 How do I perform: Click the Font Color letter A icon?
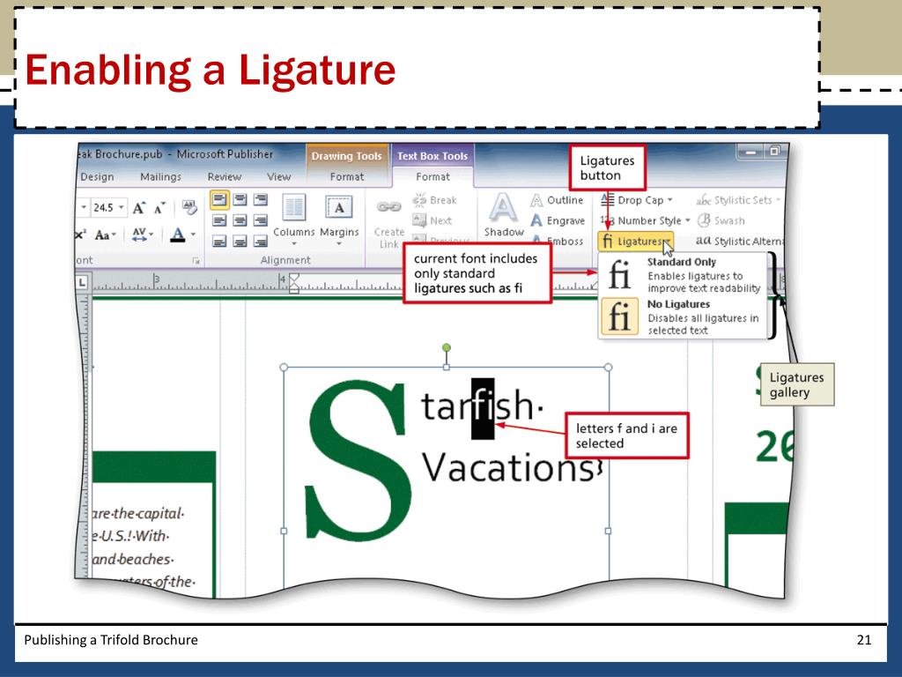178,234
